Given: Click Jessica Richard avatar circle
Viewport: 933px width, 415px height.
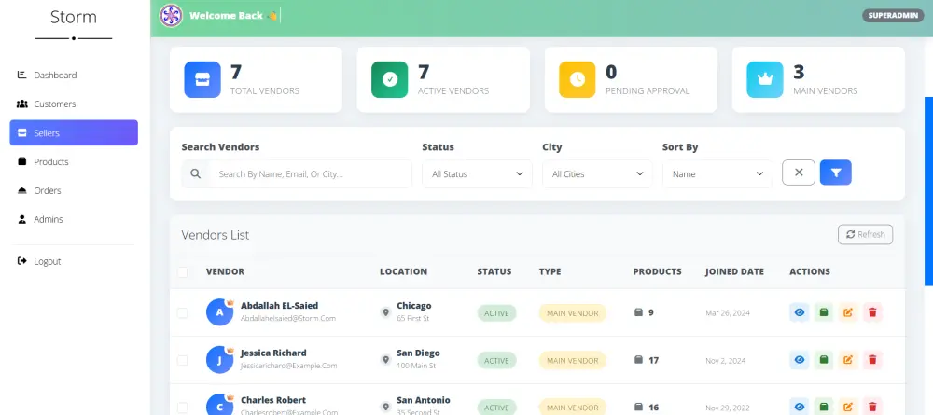Looking at the screenshot, I should [x=219, y=360].
